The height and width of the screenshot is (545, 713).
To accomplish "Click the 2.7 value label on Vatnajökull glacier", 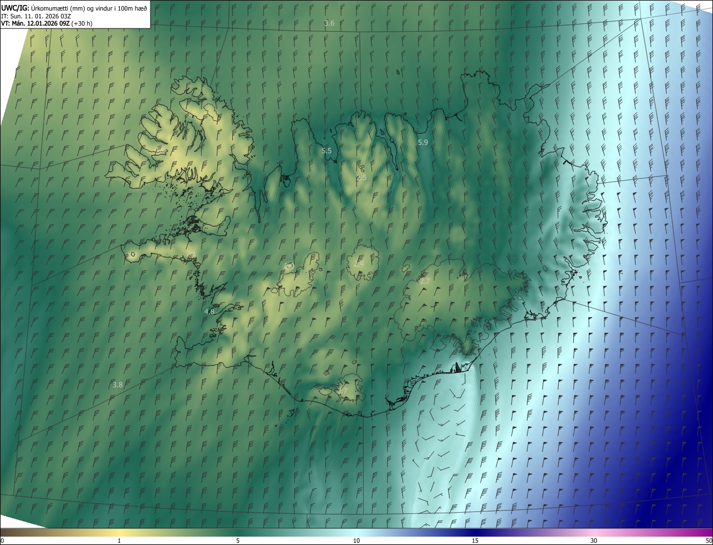I will click(424, 281).
